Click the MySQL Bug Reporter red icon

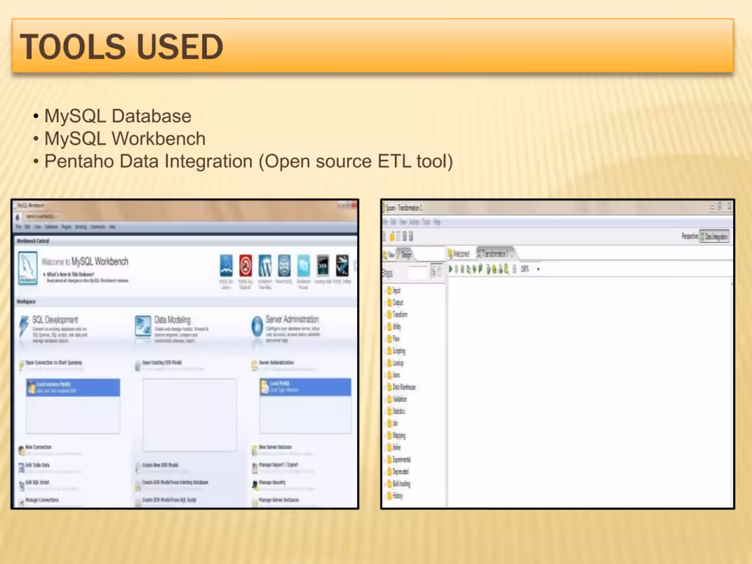point(246,266)
